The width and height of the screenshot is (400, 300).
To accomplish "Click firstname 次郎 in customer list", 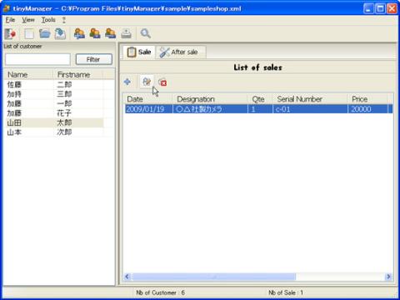I will [x=64, y=132].
